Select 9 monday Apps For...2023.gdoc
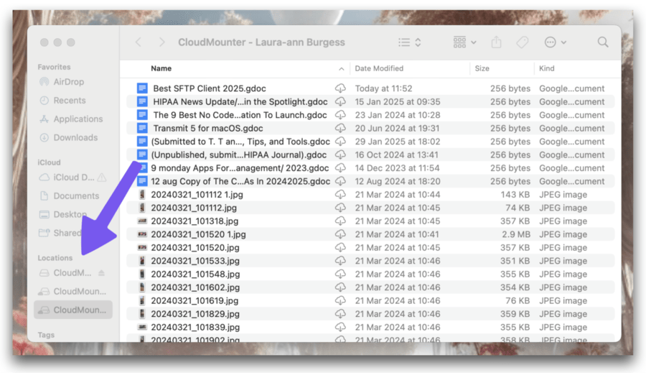The image size is (646, 373). coord(240,168)
